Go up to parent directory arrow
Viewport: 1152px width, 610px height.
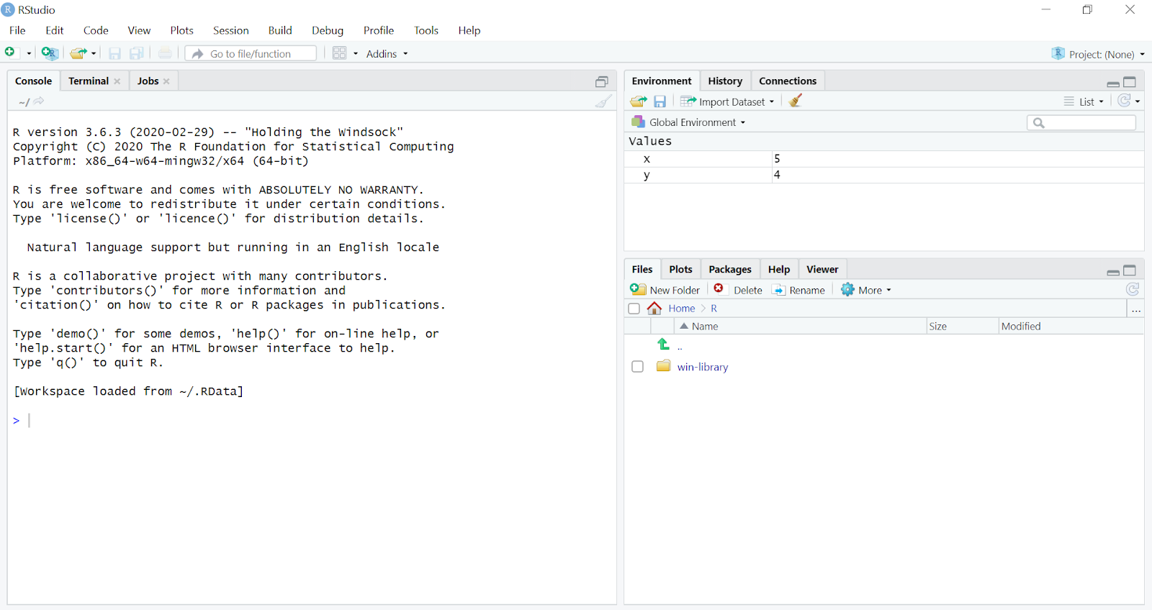coord(664,345)
